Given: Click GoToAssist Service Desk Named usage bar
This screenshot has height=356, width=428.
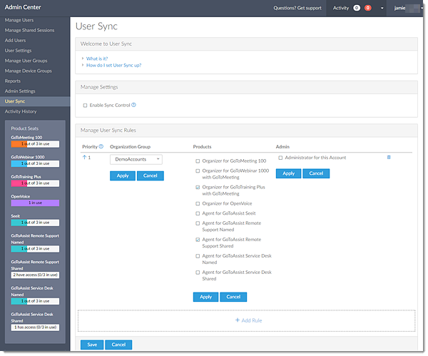Looking at the screenshot, I should point(35,301).
